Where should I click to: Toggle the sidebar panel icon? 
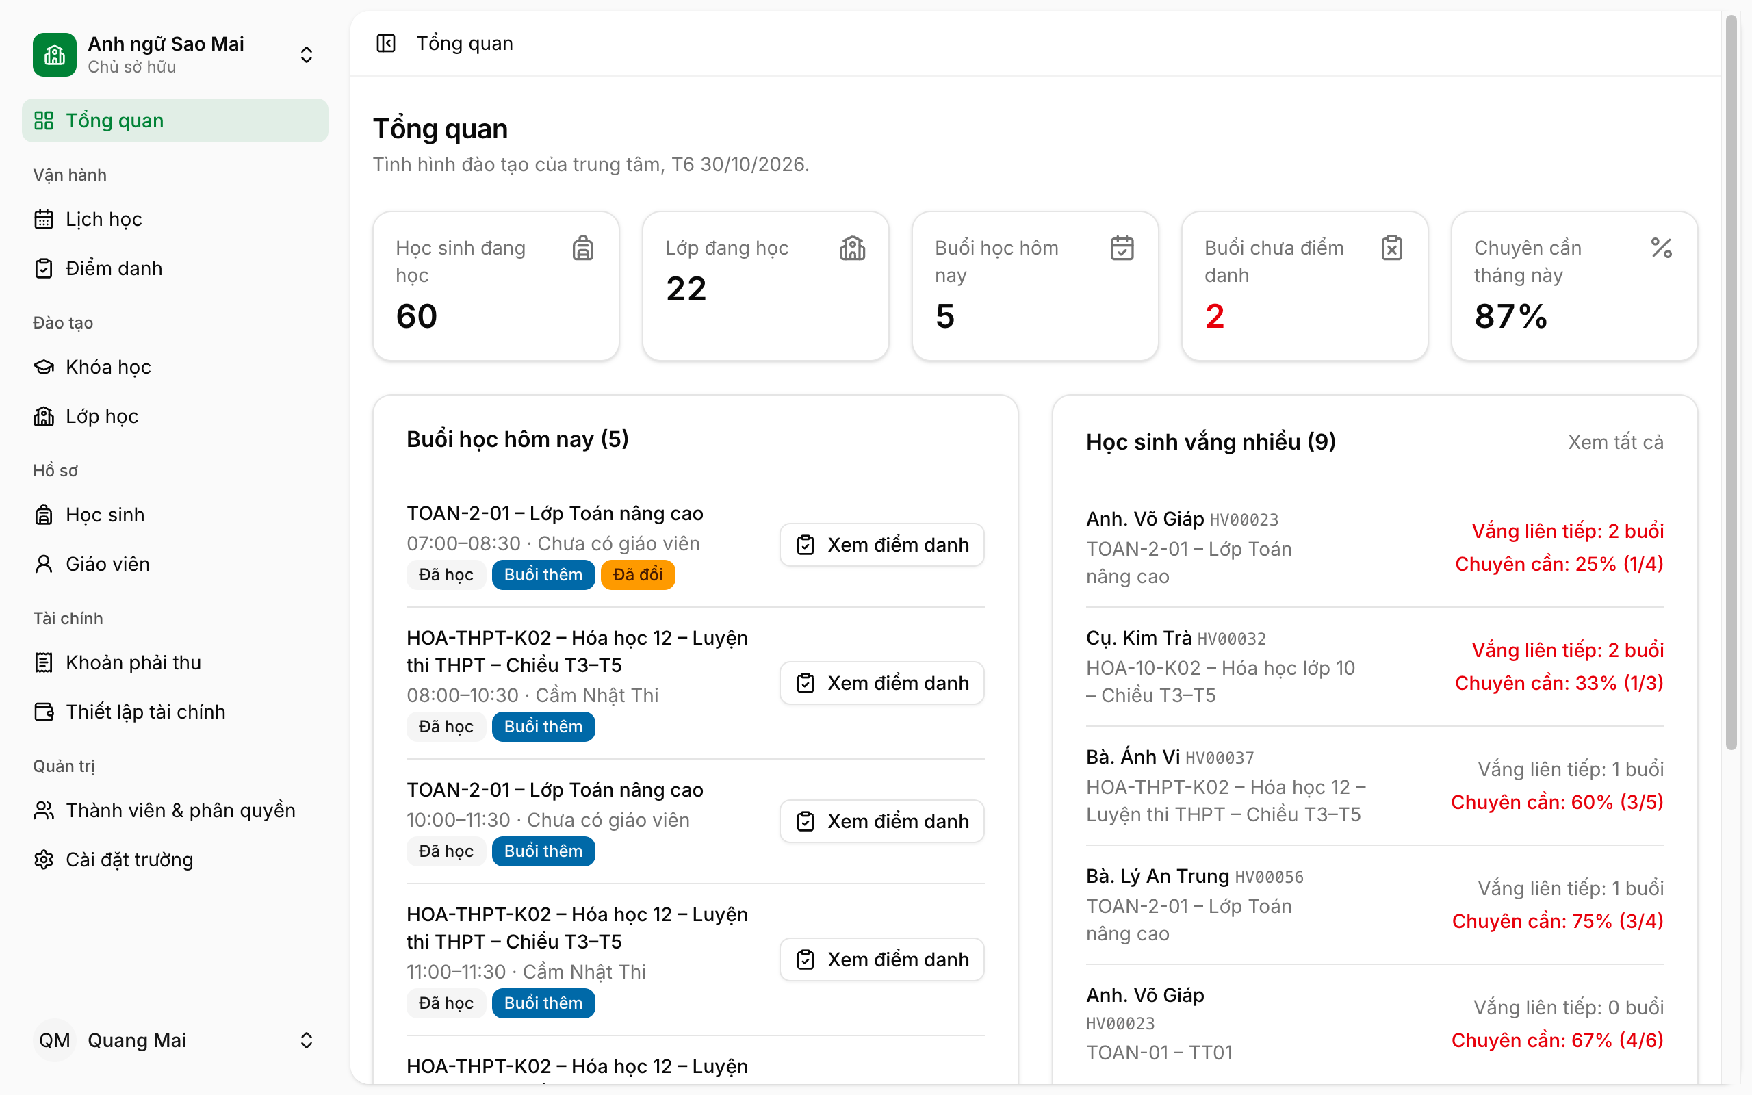pos(386,43)
